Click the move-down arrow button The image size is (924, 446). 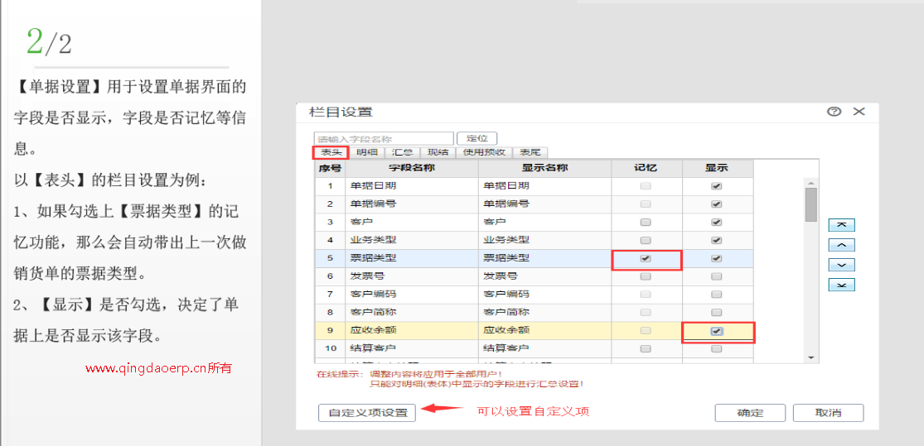[x=841, y=265]
